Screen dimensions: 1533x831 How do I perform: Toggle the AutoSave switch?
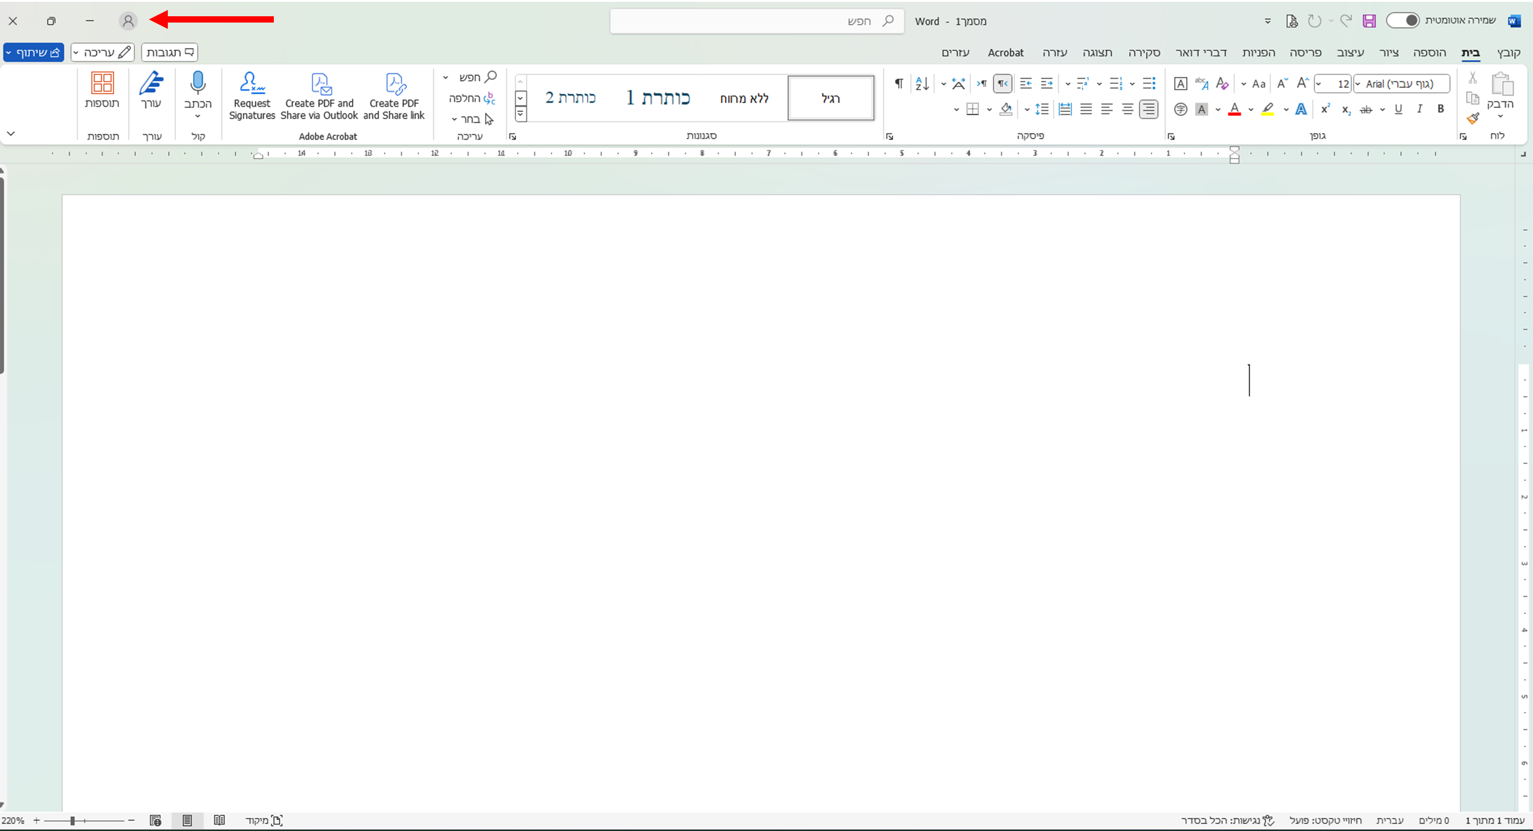point(1403,21)
